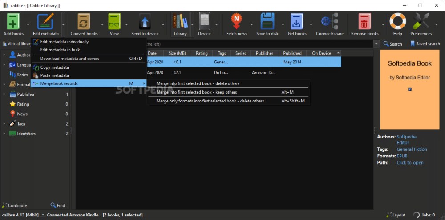
Task: Open the Help lifebuoy icon
Action: tap(397, 21)
